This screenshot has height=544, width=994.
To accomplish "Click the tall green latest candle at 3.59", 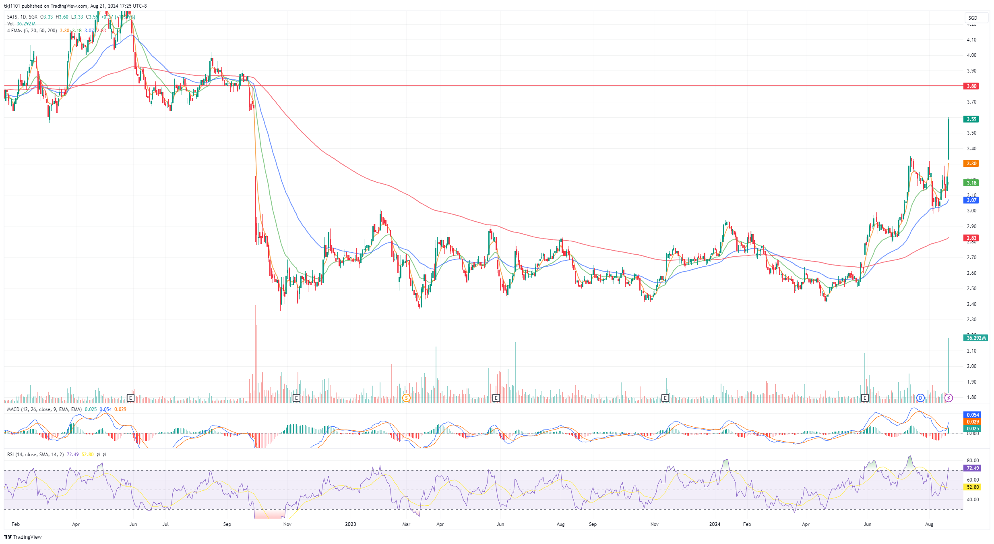I will point(949,139).
